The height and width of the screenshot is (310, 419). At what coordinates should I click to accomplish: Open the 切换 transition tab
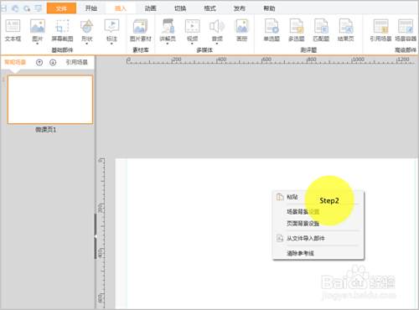180,8
